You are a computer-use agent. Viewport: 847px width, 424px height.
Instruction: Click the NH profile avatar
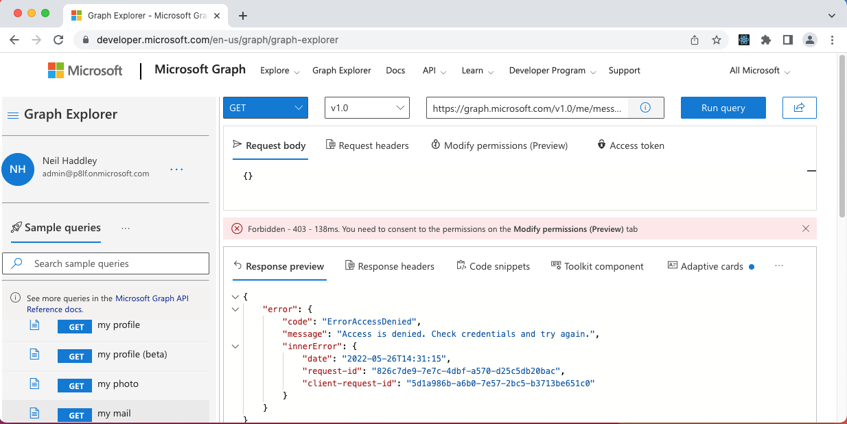tap(18, 169)
